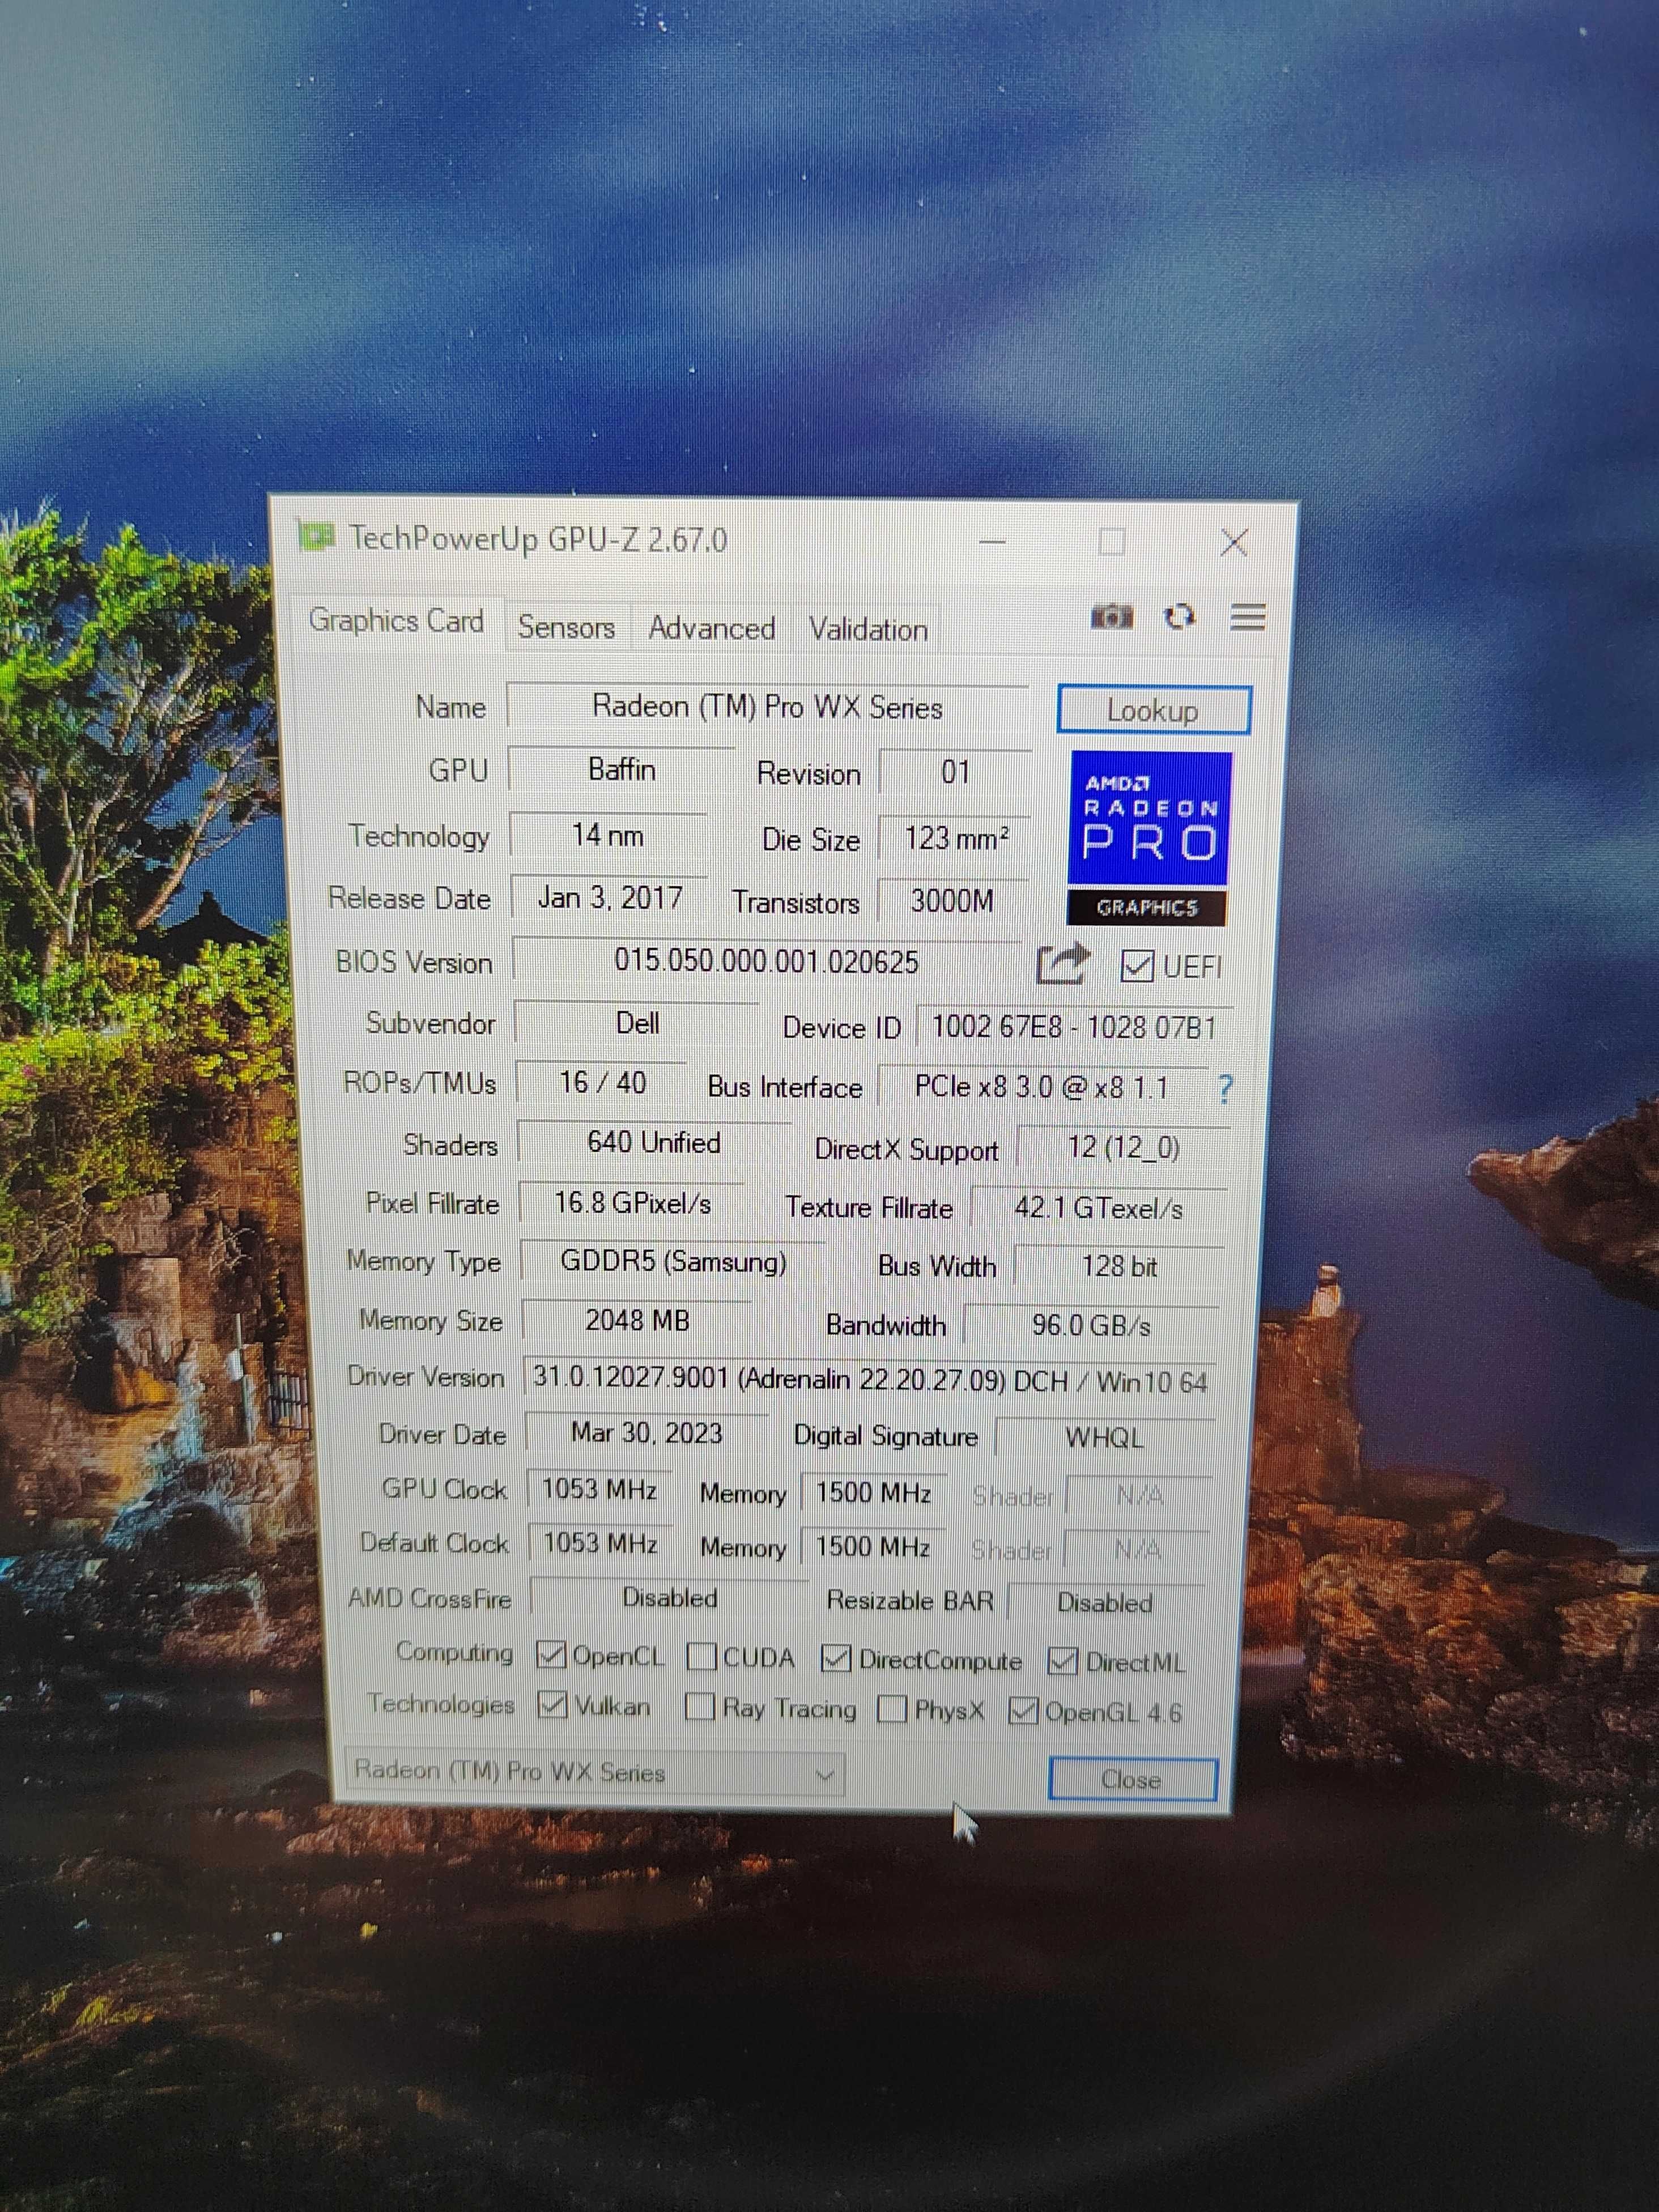The height and width of the screenshot is (2212, 1659).
Task: Click the Memory Size 2048 MB field
Action: [637, 1321]
